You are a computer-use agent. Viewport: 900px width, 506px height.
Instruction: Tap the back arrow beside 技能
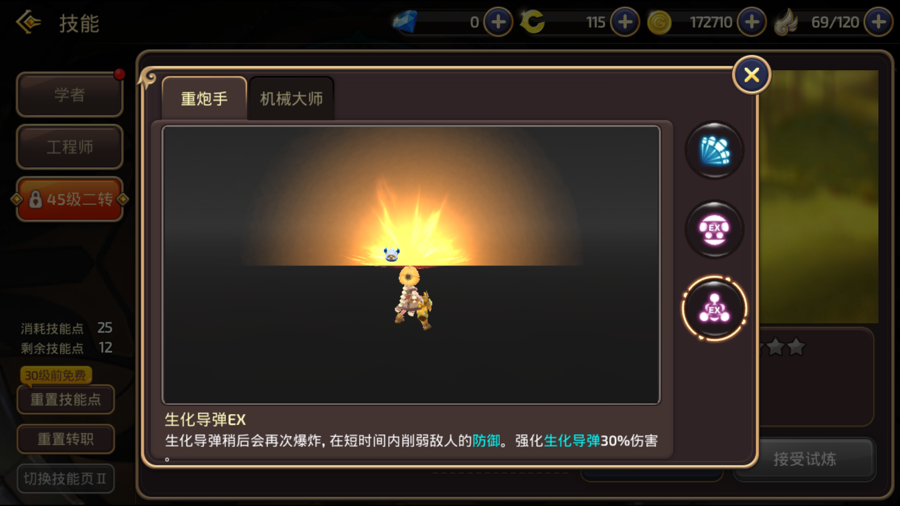(x=29, y=22)
